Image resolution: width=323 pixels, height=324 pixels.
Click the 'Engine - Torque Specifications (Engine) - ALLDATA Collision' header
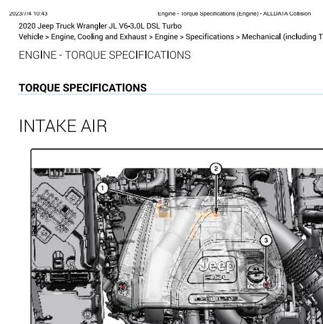pos(234,13)
